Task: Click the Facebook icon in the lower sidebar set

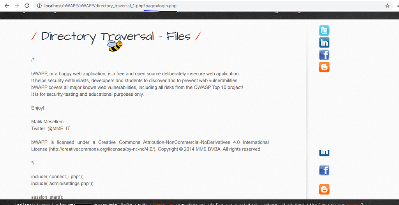Action: 324,170
